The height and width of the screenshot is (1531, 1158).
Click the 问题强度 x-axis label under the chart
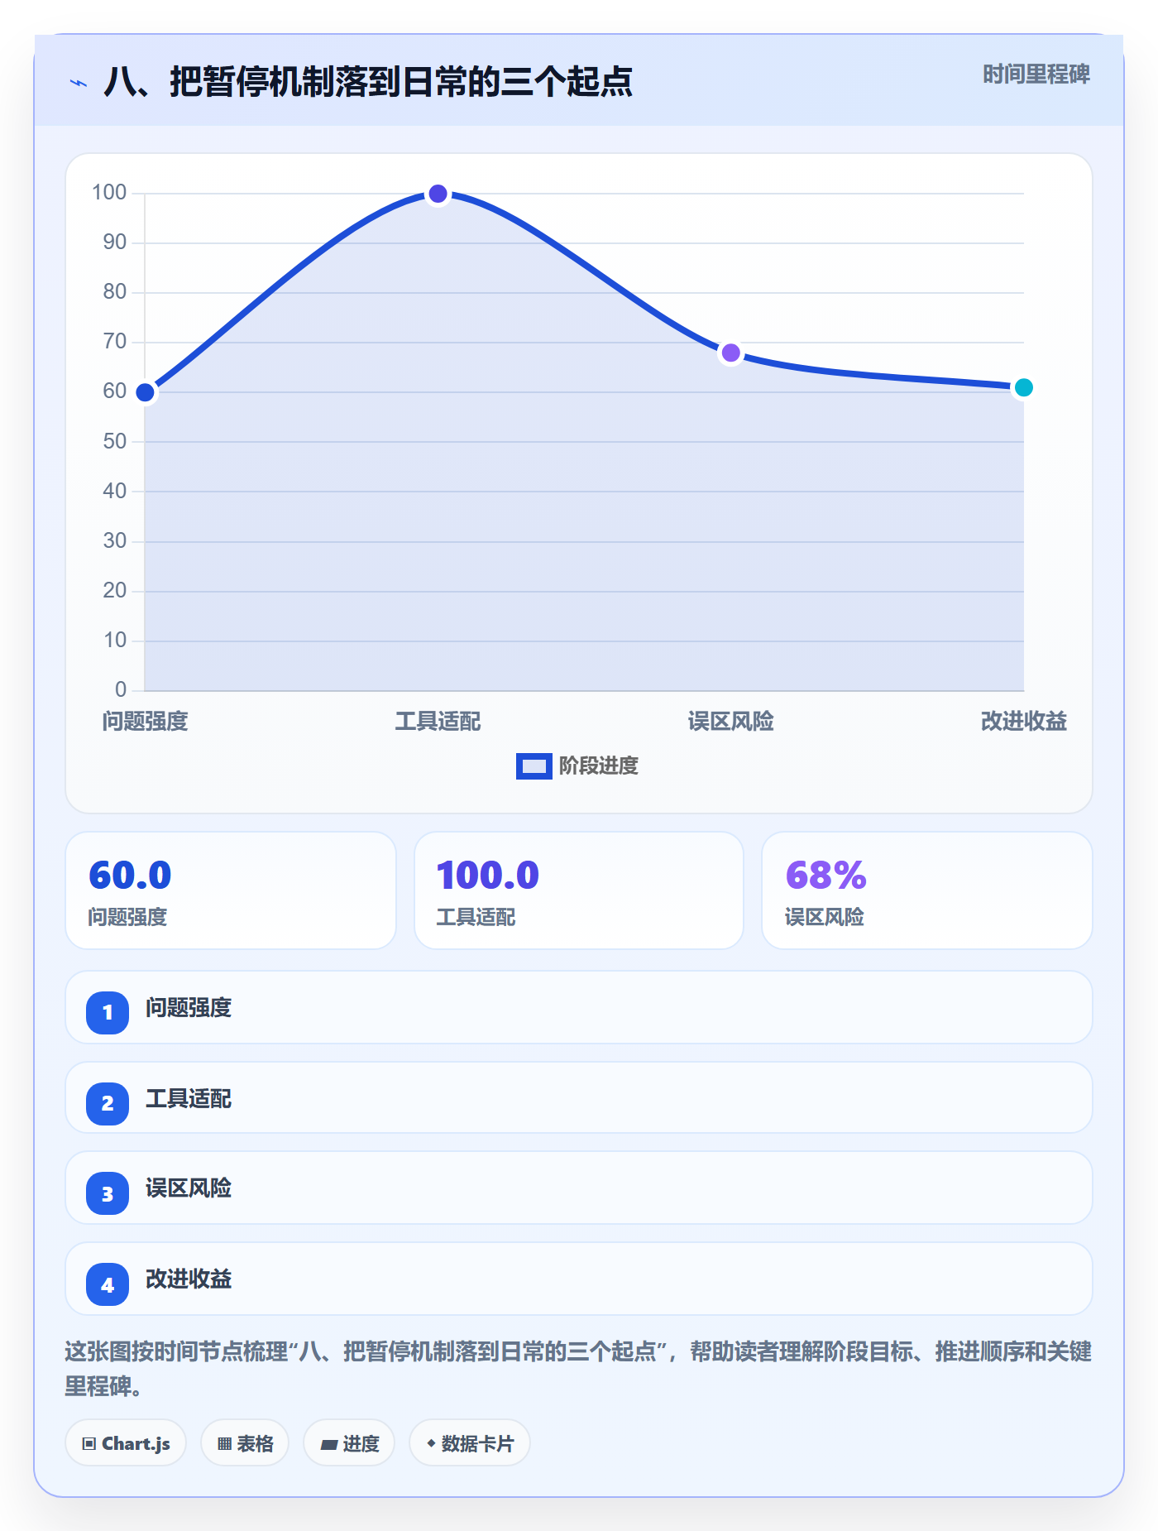click(146, 722)
